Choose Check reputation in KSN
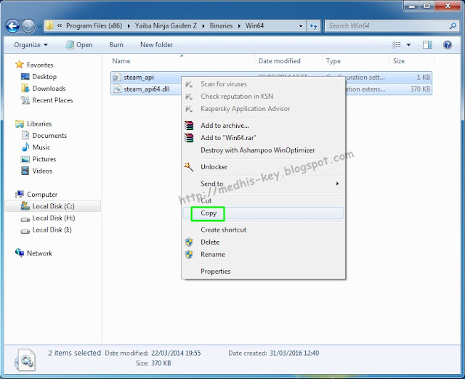Screen dimensions: 465x379 pos(263,97)
